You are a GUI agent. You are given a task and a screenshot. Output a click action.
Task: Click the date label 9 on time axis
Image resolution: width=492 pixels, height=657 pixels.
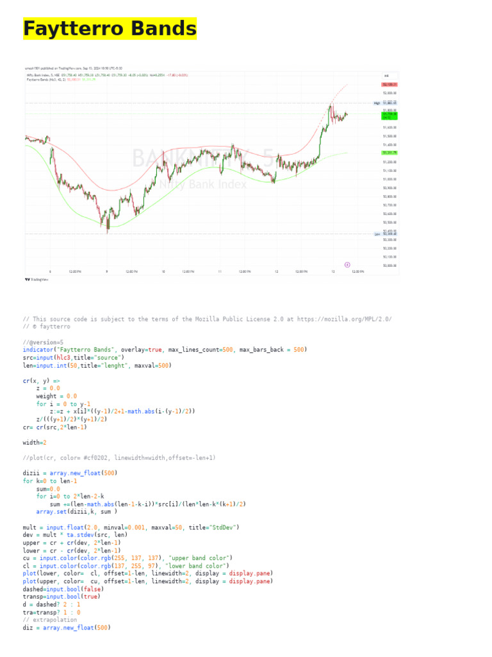[x=107, y=271]
